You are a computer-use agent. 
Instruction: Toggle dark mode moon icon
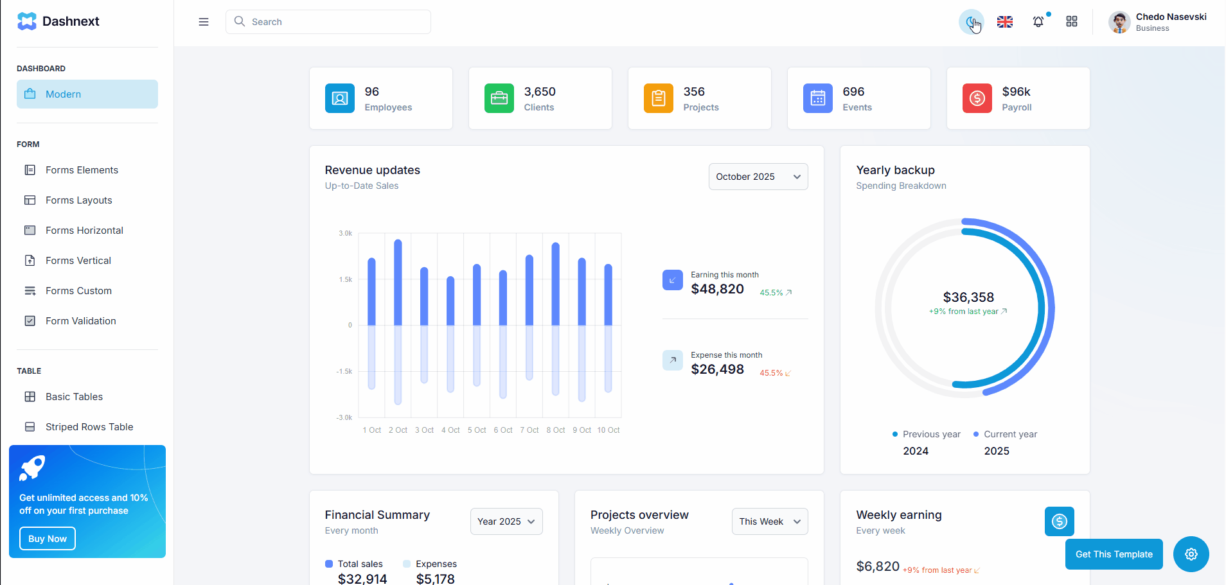pyautogui.click(x=972, y=22)
